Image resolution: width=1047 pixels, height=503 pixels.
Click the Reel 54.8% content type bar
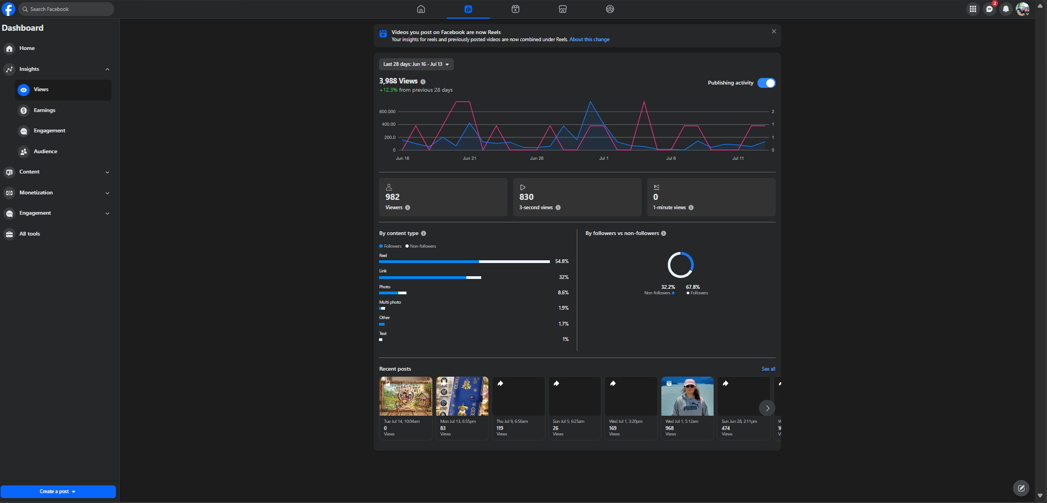coord(464,261)
